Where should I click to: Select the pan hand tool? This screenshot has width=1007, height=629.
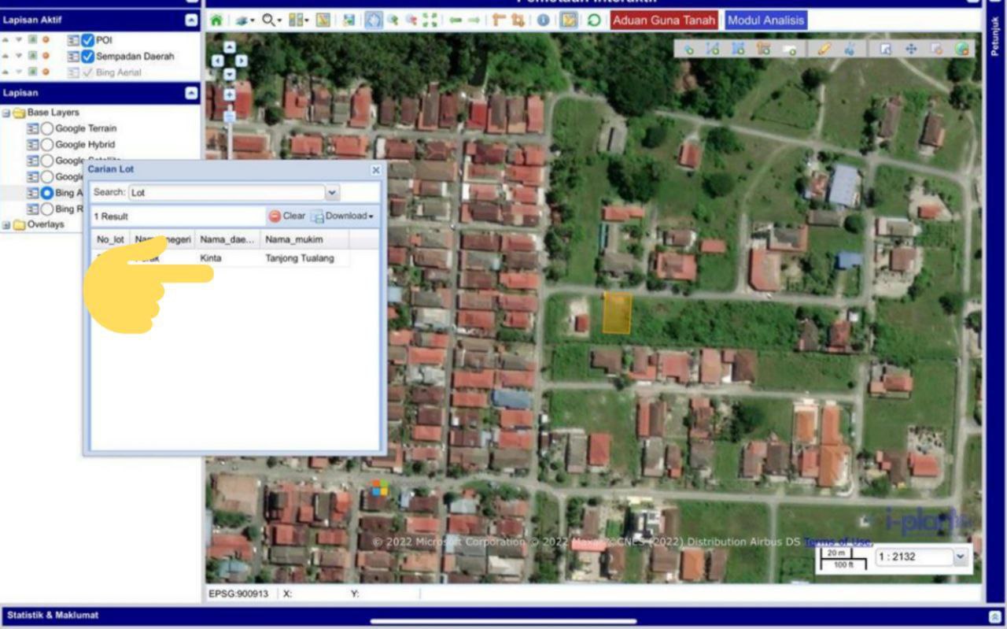(374, 20)
